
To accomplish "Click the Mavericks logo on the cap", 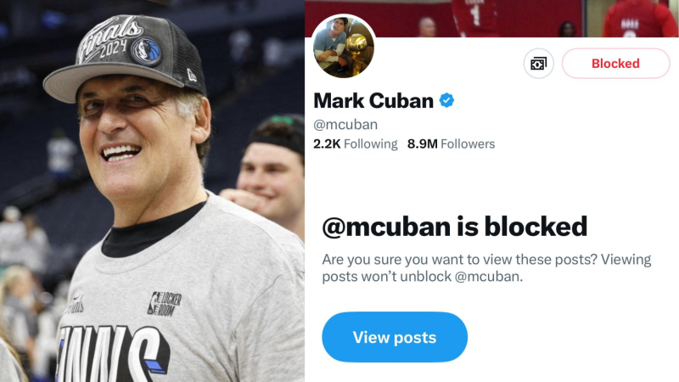I will point(145,49).
